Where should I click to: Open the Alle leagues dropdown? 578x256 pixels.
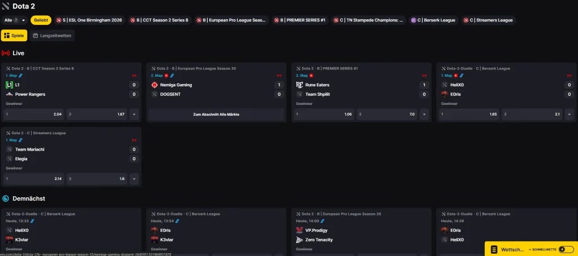[x=15, y=20]
